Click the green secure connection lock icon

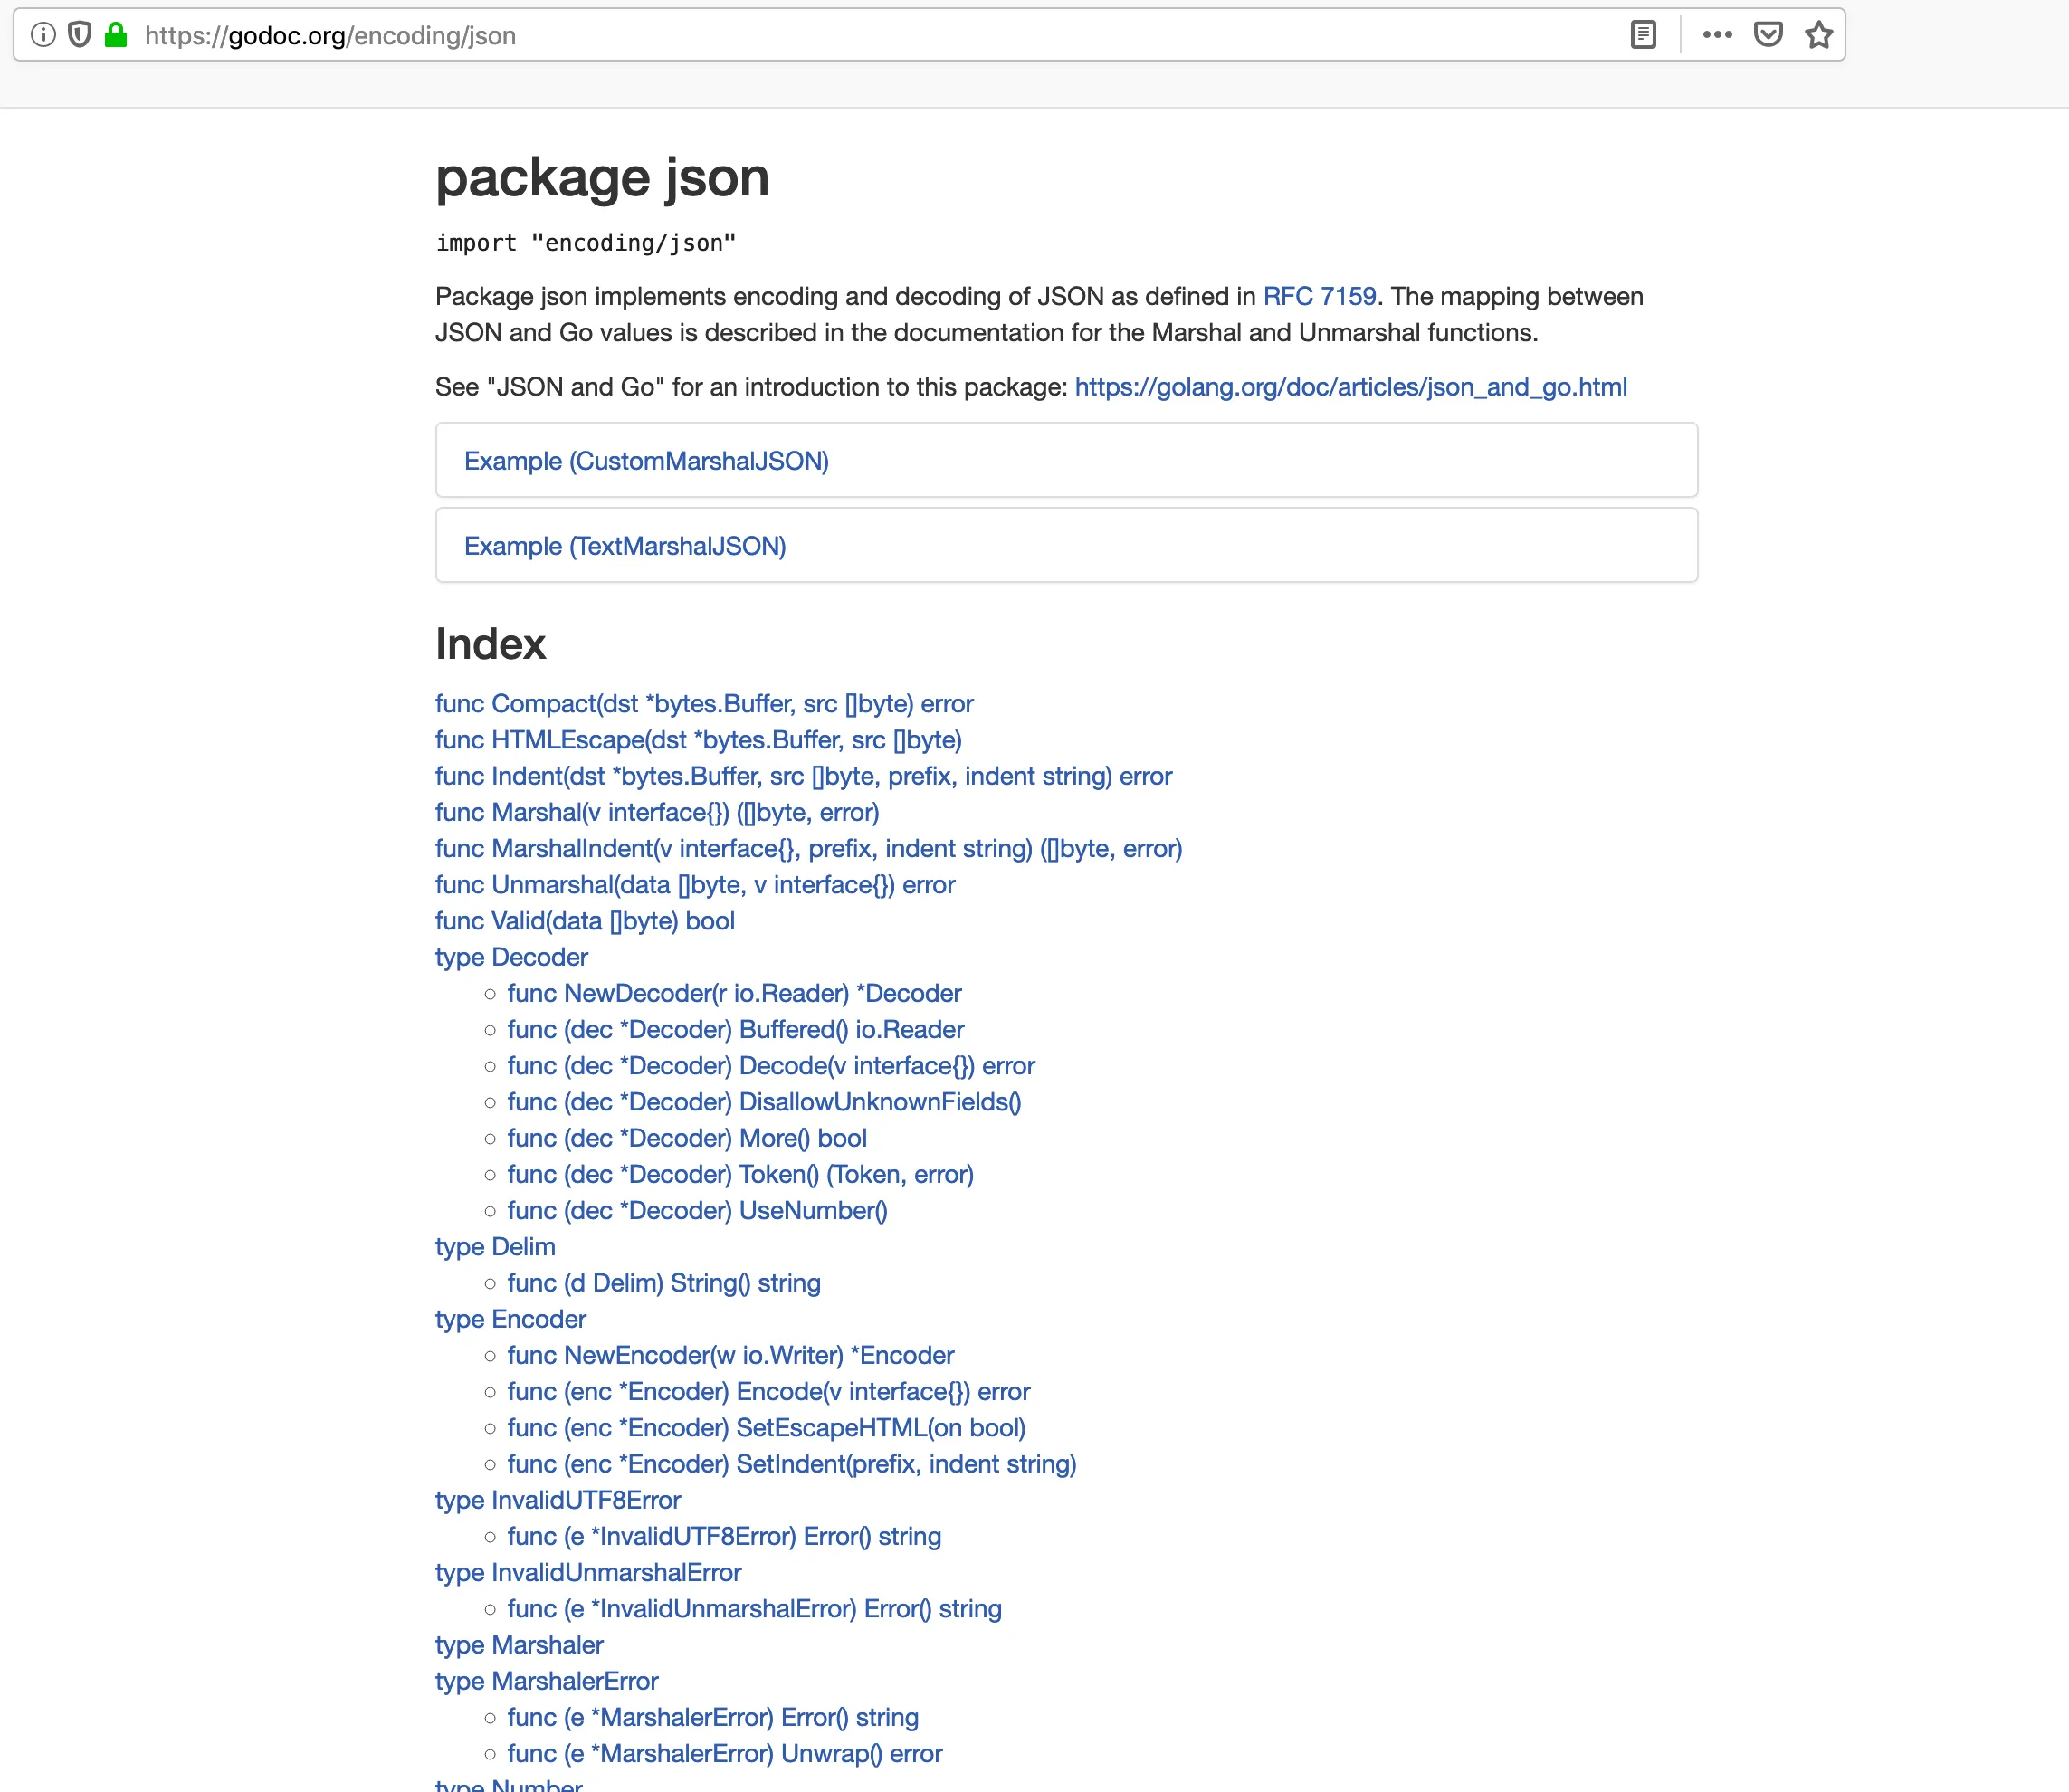(116, 35)
